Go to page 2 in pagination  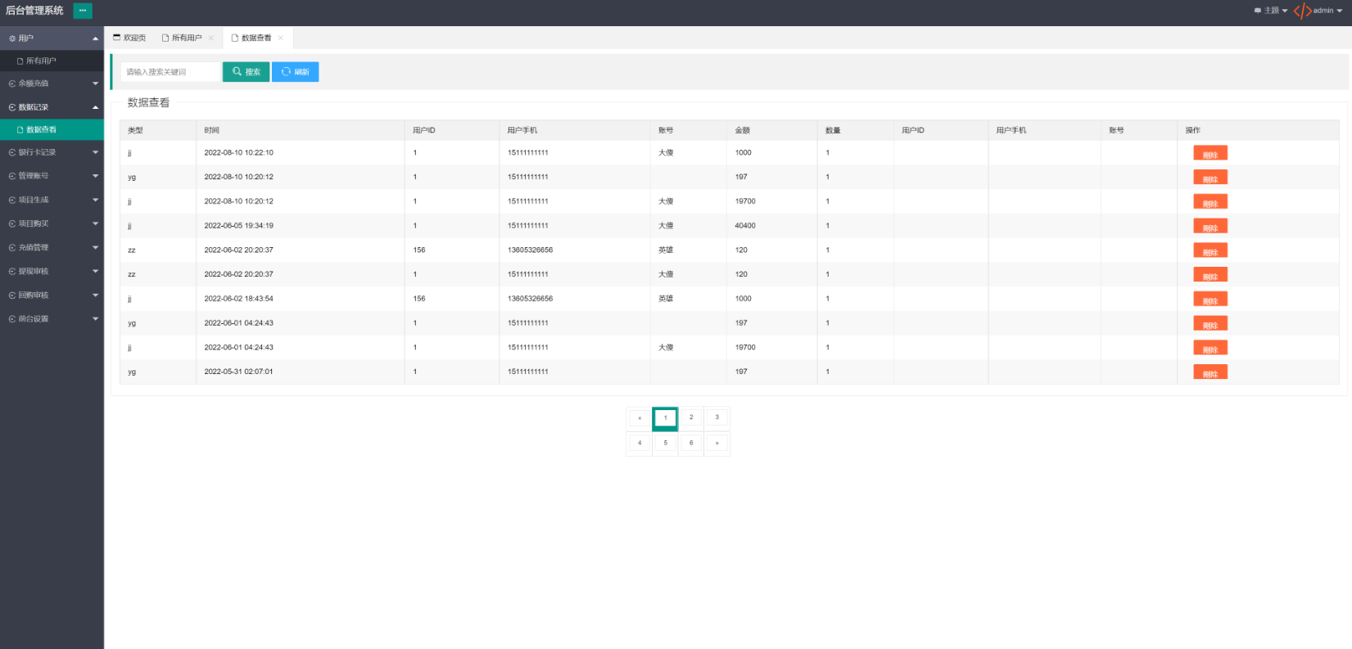point(691,417)
